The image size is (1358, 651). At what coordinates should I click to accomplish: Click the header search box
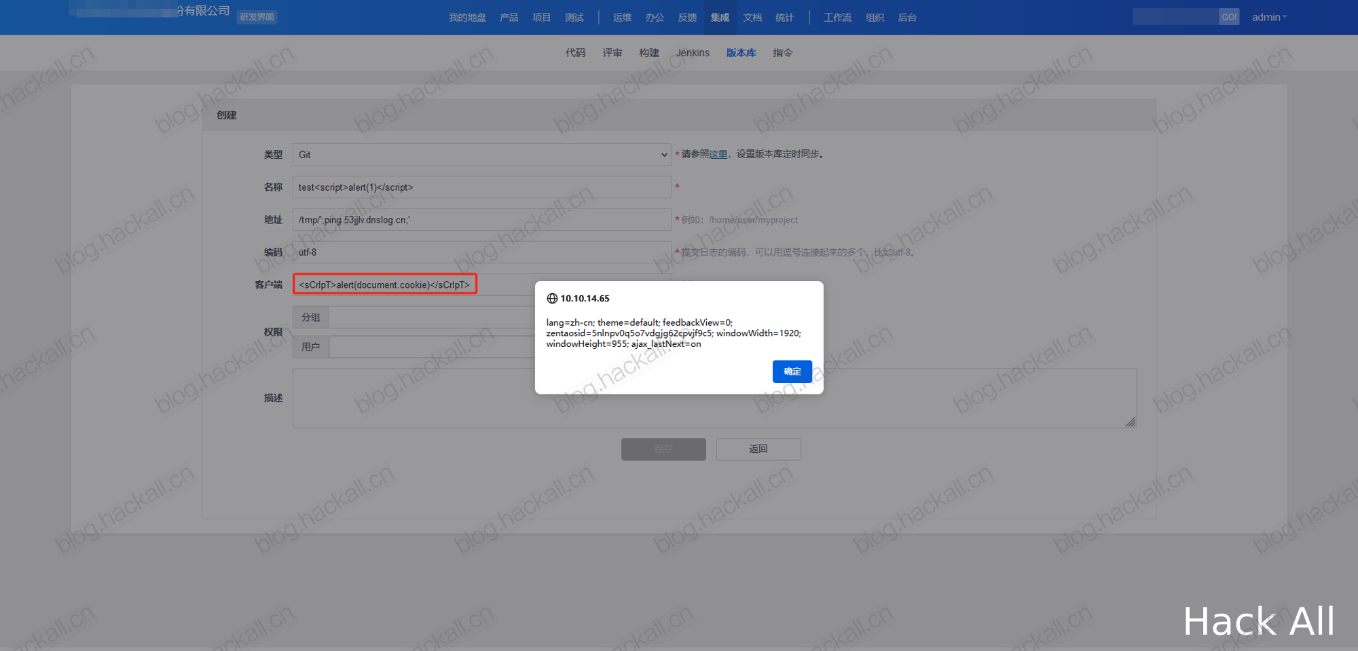click(1175, 17)
